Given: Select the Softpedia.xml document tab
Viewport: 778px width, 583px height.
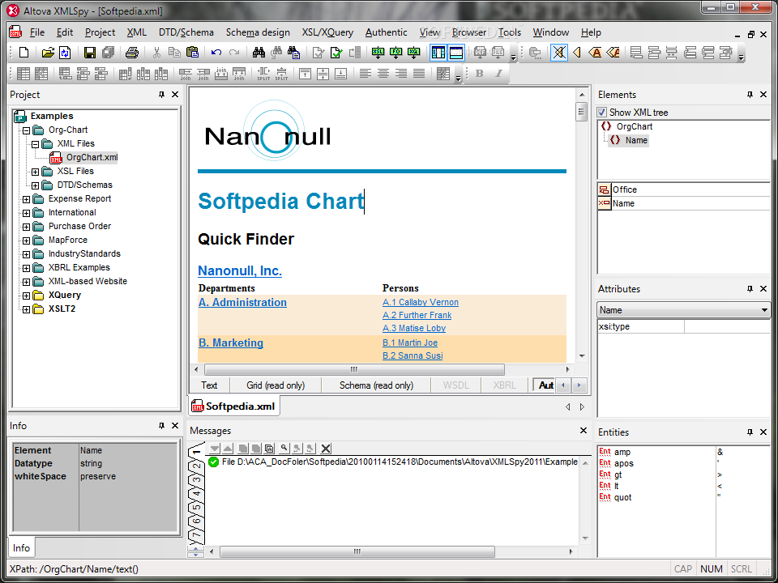Looking at the screenshot, I should pyautogui.click(x=234, y=406).
